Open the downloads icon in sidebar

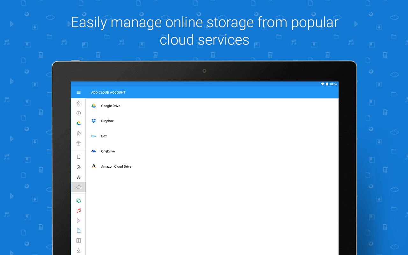(x=79, y=251)
